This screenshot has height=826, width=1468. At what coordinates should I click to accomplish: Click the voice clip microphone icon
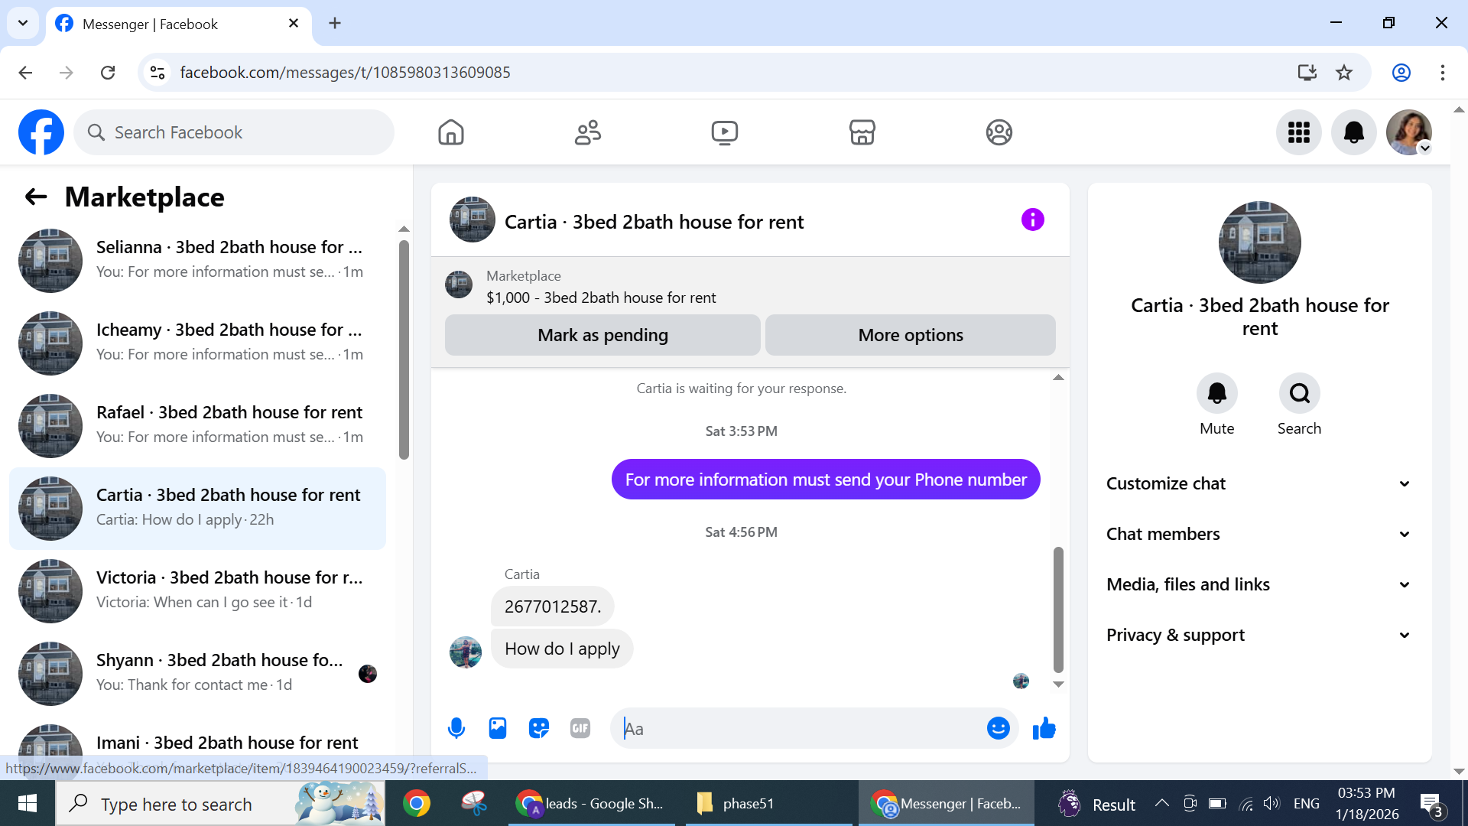(456, 728)
